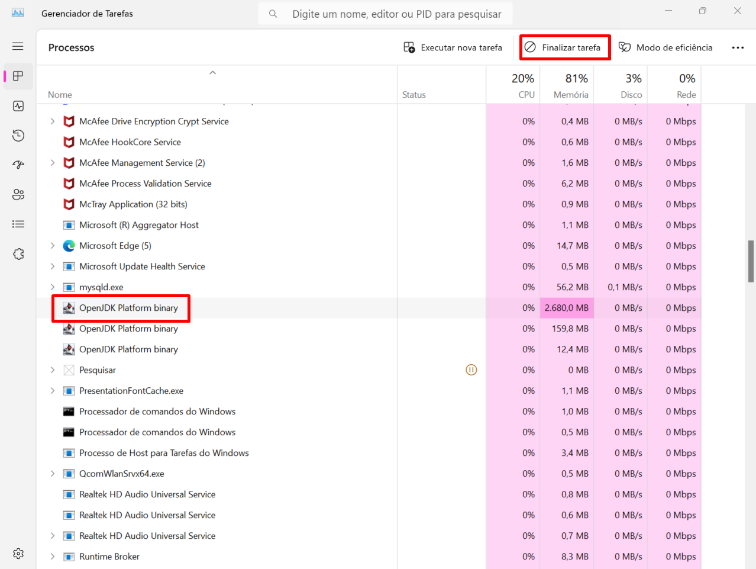
Task: Expand PresentationFontCache.exe process
Action: [x=53, y=391]
